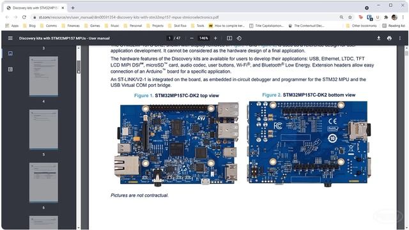Click the fit to page icon
409x230 pixels.
(229, 38)
